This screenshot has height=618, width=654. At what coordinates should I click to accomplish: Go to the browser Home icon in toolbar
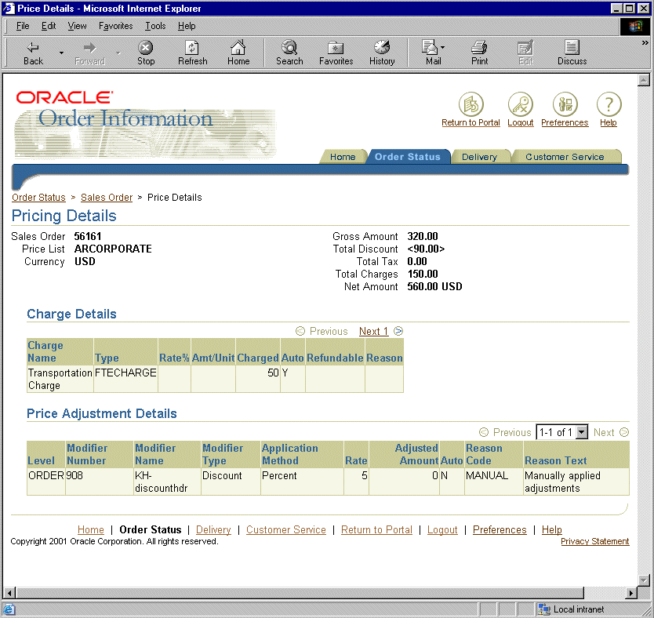(238, 53)
